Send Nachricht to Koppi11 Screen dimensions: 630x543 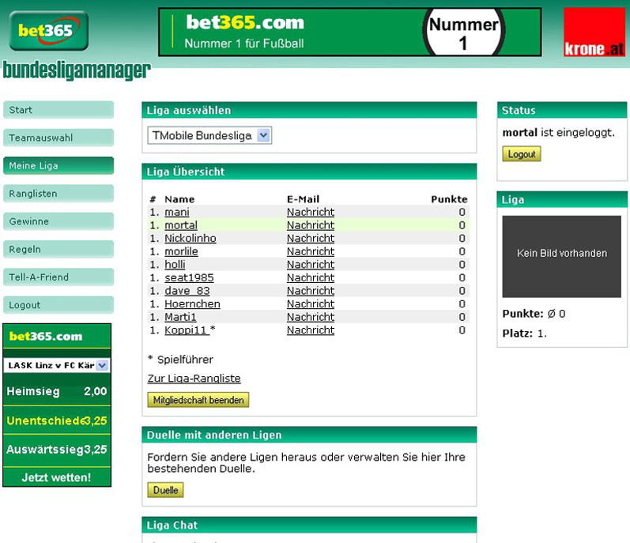point(311,330)
